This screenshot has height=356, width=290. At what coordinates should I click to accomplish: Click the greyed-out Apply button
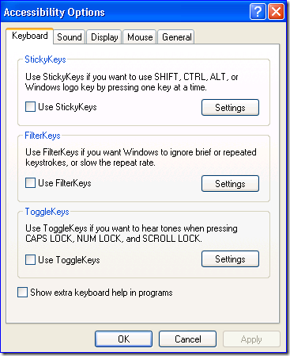(251, 339)
